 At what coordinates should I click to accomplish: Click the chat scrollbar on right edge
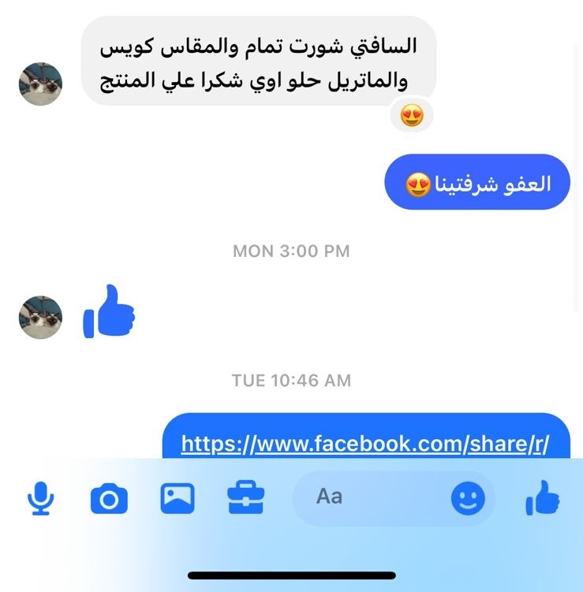coord(576,177)
